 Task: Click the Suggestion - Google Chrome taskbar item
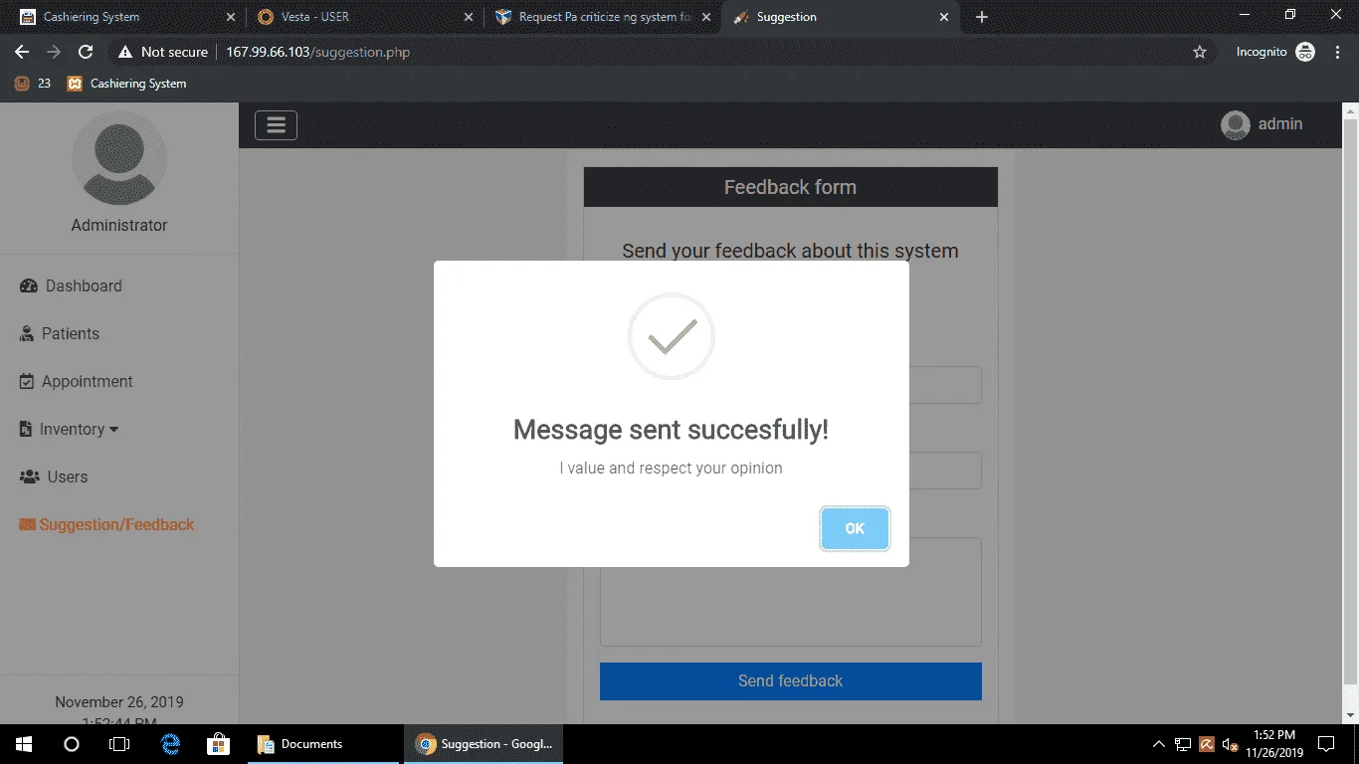pyautogui.click(x=483, y=744)
